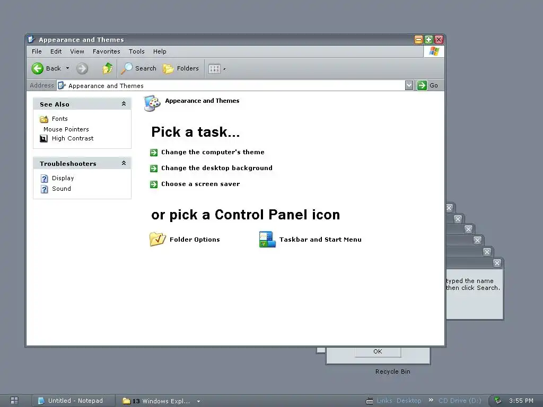
Task: Click Choose a screen saver link
Action: tap(200, 184)
